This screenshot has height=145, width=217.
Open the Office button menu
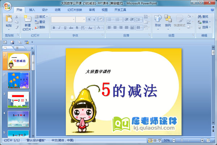(7, 6)
